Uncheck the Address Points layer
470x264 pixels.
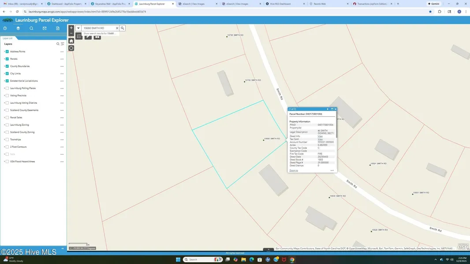(x=7, y=51)
